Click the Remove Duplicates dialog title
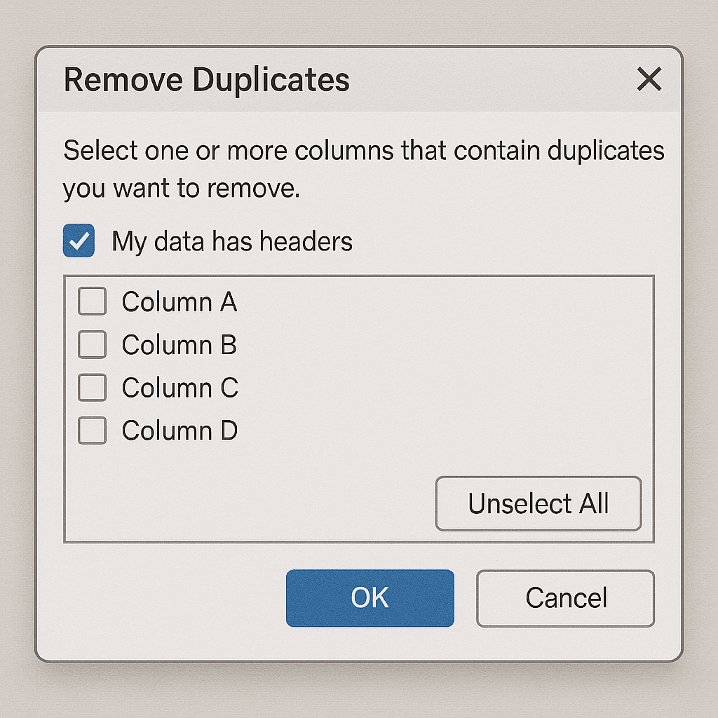The height and width of the screenshot is (718, 718). click(x=206, y=80)
